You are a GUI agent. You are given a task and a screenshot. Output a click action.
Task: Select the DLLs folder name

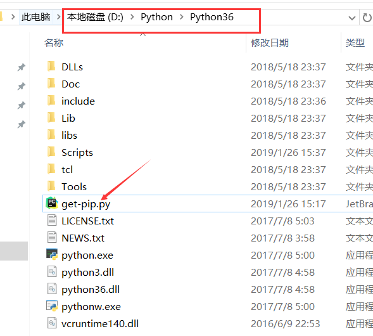coord(72,67)
